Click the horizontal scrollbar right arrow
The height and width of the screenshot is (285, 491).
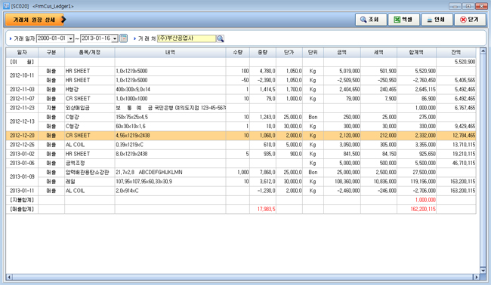pyautogui.click(x=477, y=277)
